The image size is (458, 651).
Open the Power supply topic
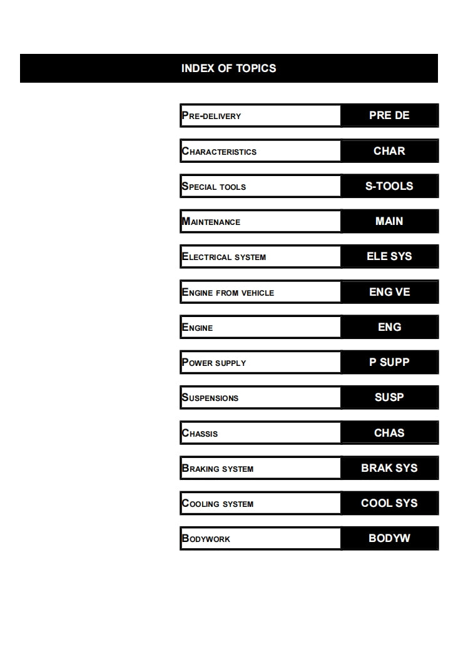(214, 363)
